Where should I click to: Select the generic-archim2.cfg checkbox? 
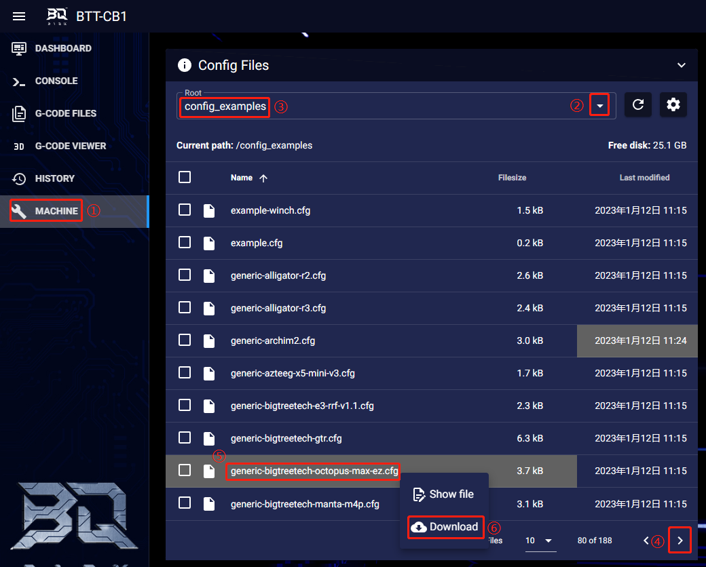tap(185, 340)
